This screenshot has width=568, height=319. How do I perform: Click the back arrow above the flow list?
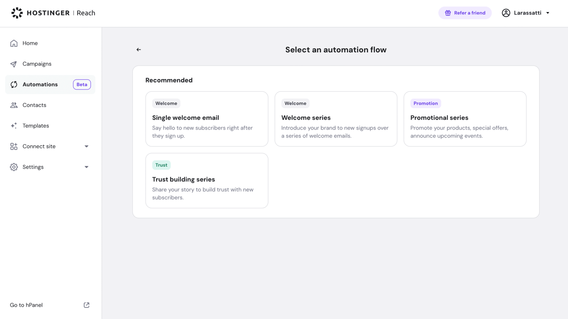click(x=138, y=49)
